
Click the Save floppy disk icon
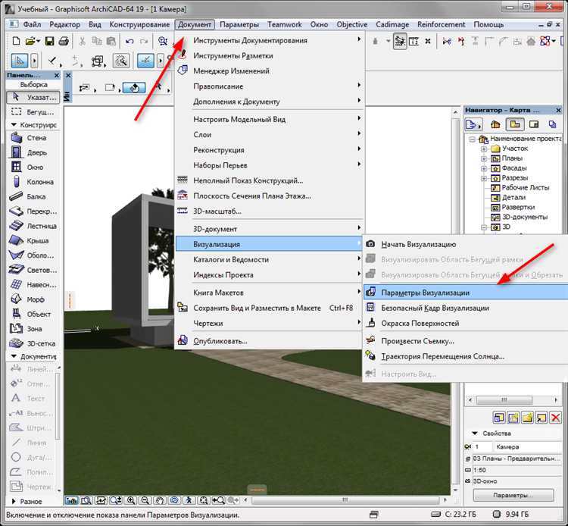(x=50, y=41)
